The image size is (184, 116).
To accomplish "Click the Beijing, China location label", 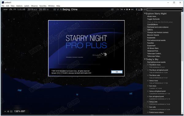I will pyautogui.click(x=70, y=9).
